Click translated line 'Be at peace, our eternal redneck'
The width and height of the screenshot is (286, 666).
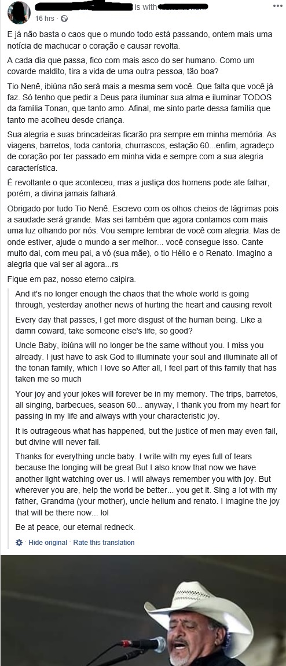coord(75,528)
